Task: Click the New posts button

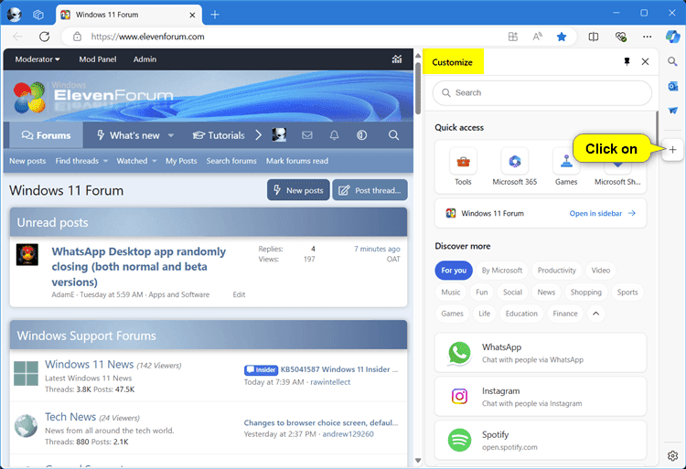Action: pyautogui.click(x=298, y=190)
